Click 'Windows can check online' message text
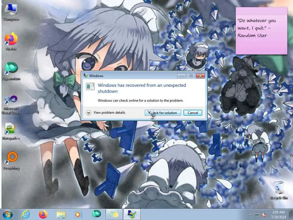Image resolution: width=293 pixels, height=220 pixels. click(140, 101)
